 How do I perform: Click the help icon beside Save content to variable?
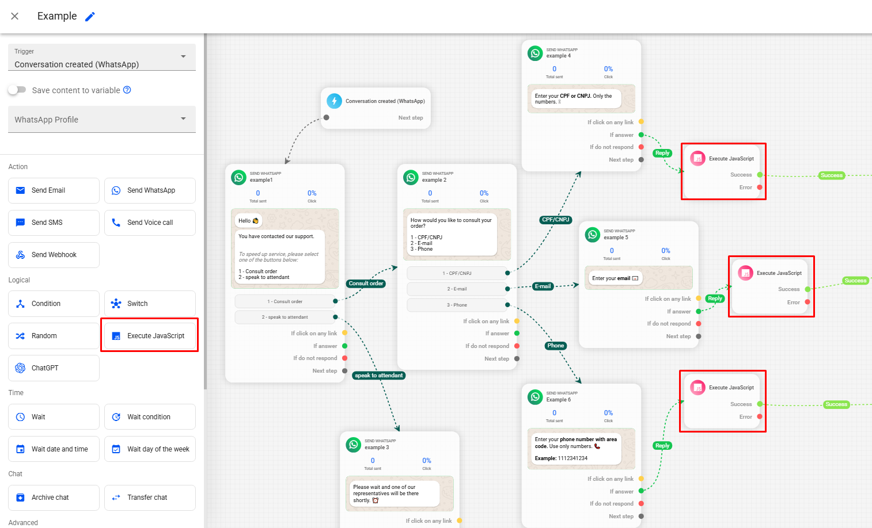(127, 90)
